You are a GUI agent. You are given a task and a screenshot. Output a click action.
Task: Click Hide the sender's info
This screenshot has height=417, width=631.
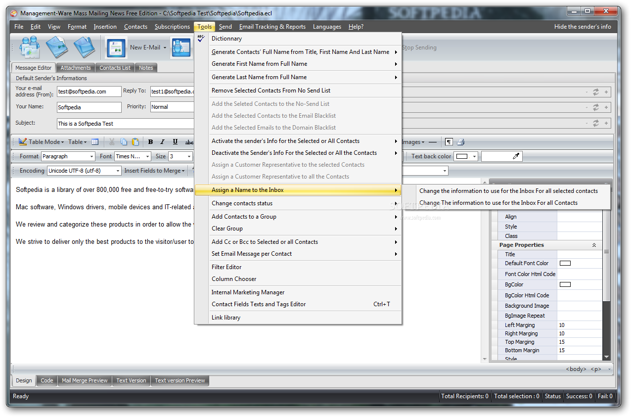pos(583,27)
